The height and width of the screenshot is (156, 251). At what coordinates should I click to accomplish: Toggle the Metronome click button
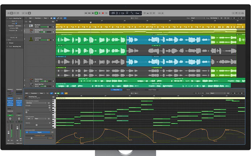pyautogui.click(x=163, y=13)
